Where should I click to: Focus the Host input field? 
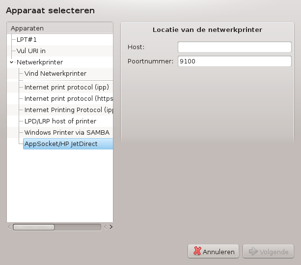pos(235,47)
